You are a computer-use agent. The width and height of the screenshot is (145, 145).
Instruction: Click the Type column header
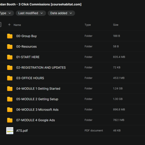[88, 25]
